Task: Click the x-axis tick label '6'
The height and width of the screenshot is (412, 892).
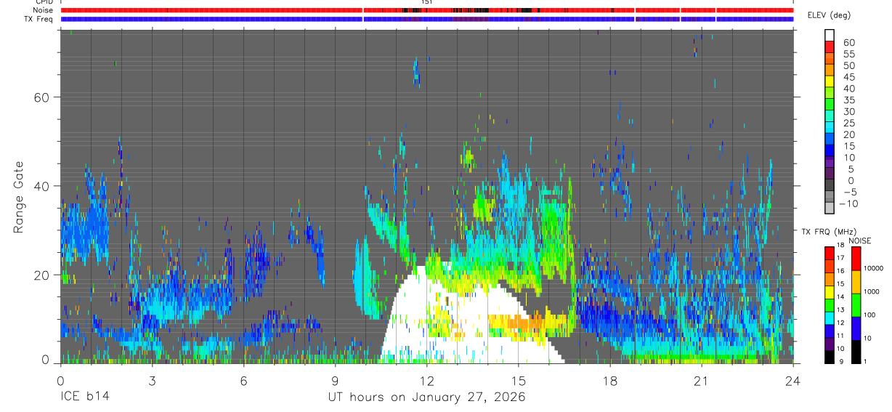Action: tap(243, 381)
